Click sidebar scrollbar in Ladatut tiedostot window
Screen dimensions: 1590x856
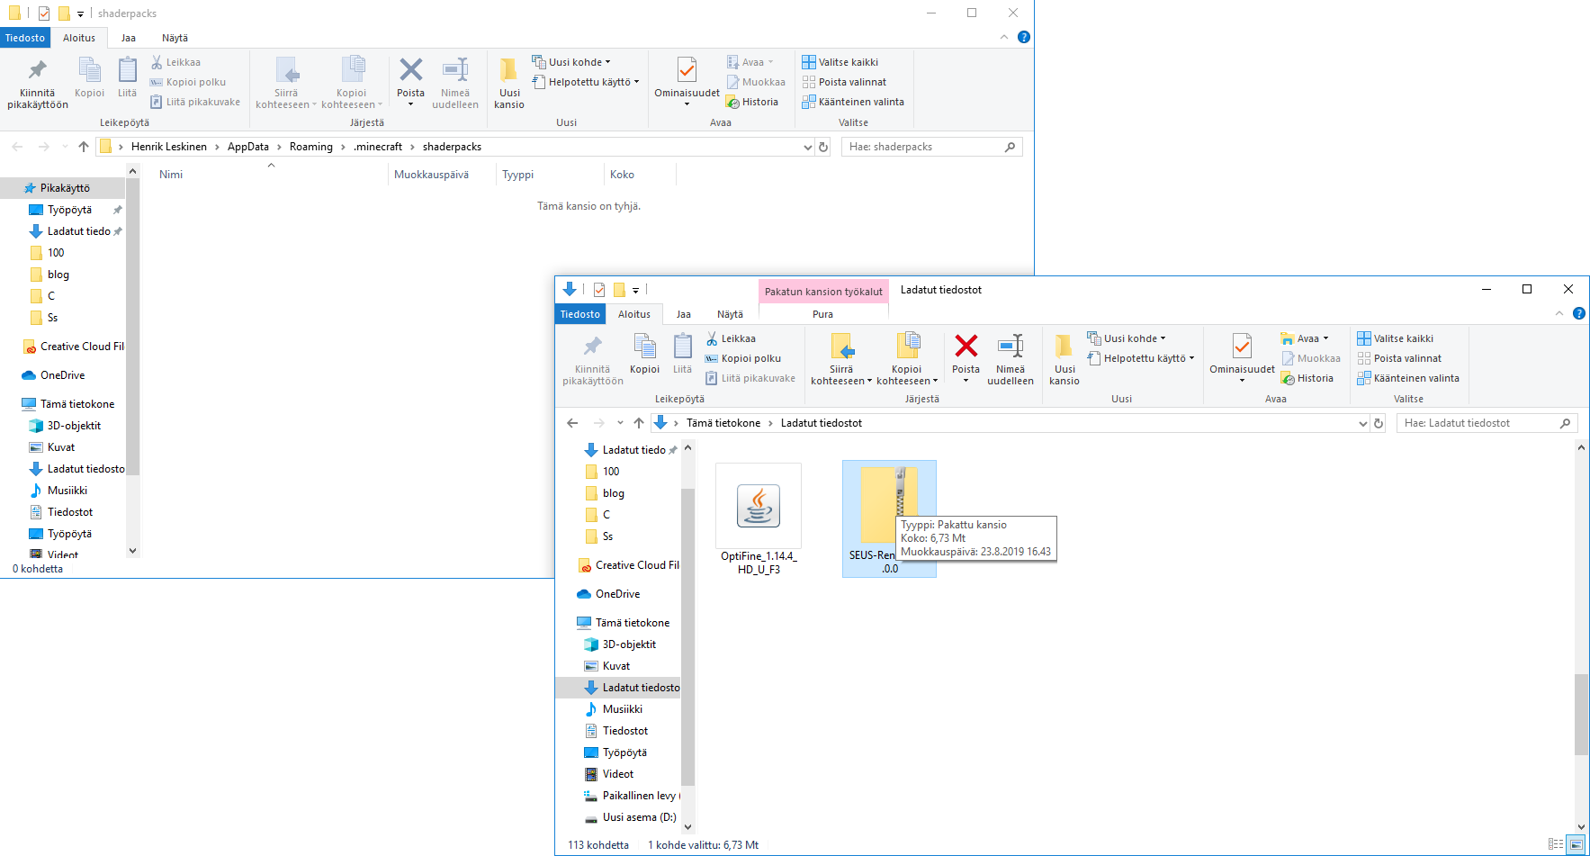pyautogui.click(x=688, y=637)
